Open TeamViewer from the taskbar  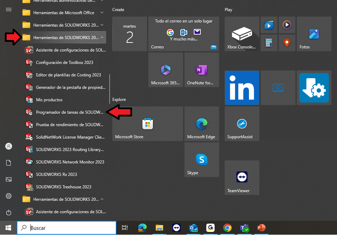pyautogui.click(x=176, y=228)
